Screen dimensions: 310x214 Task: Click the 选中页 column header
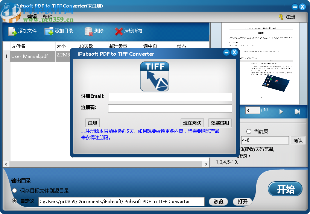pyautogui.click(x=159, y=46)
